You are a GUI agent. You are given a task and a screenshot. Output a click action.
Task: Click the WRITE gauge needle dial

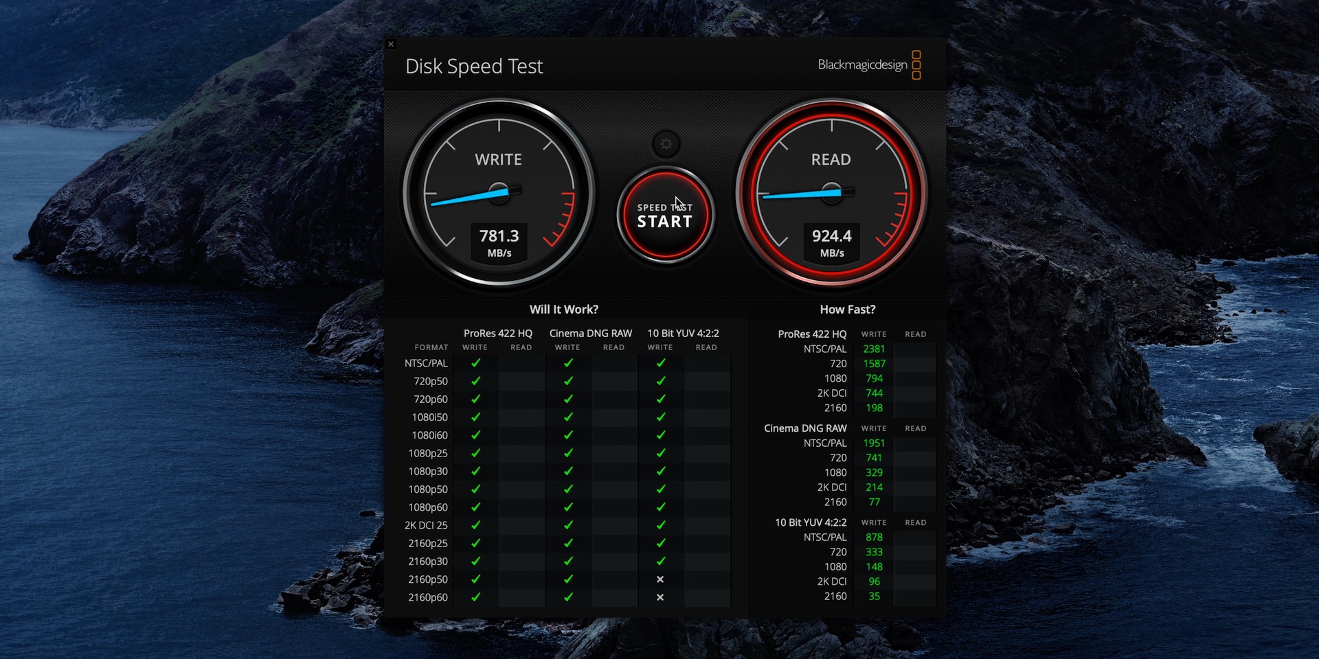tap(499, 192)
